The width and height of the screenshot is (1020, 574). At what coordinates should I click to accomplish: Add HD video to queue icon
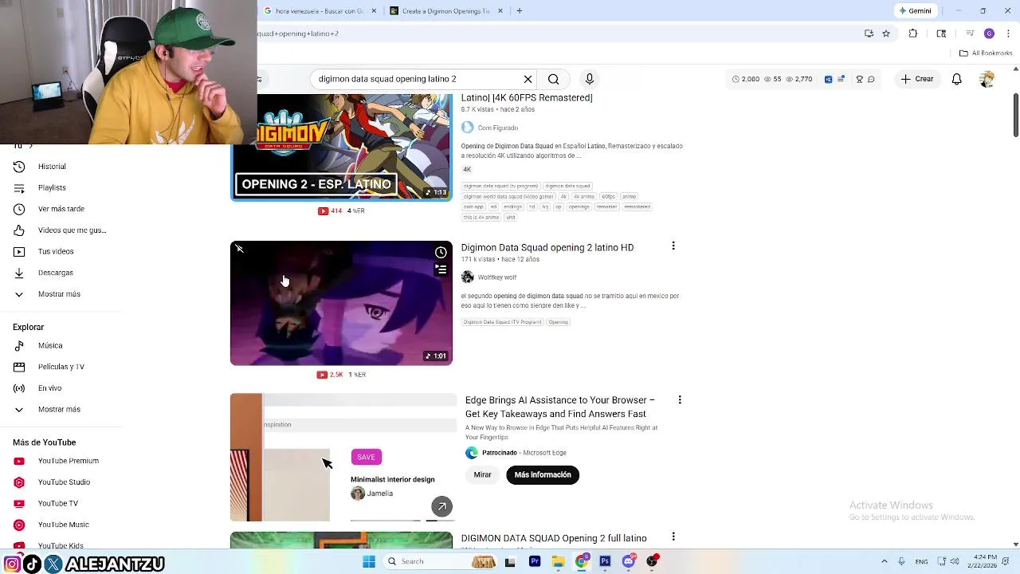click(441, 269)
